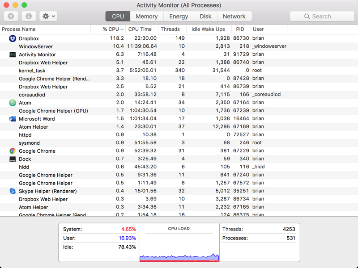Open the Network tab

[234, 17]
